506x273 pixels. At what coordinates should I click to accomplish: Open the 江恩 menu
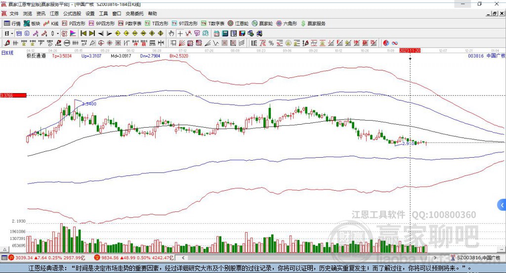54,13
